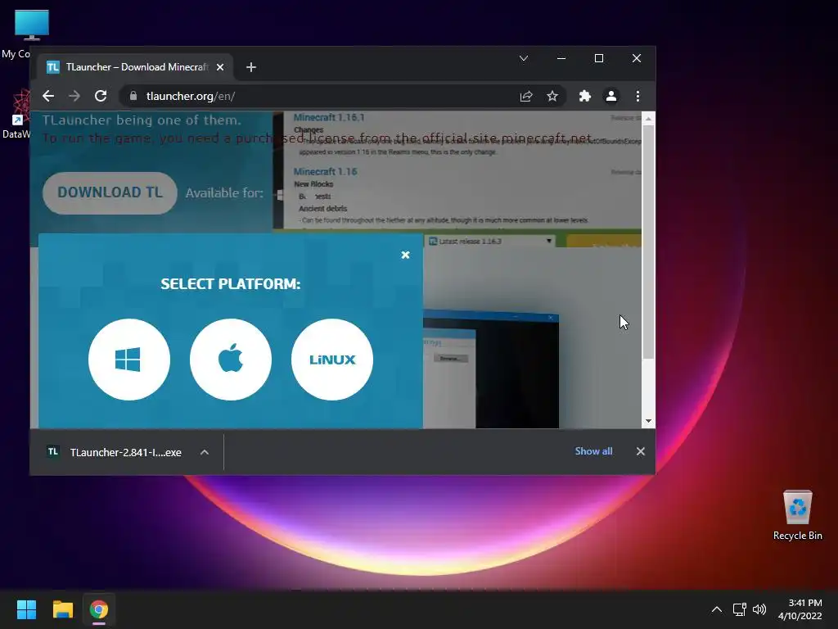This screenshot has height=629, width=838.
Task: Click the scroll-down arrow of the page
Action: pyautogui.click(x=648, y=421)
